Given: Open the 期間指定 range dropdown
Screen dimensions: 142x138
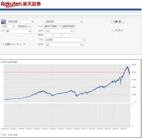Looking at the screenshot, I should point(24,27).
